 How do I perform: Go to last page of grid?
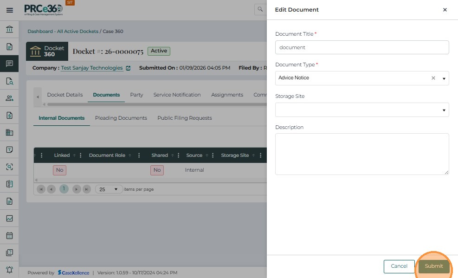[x=87, y=189]
